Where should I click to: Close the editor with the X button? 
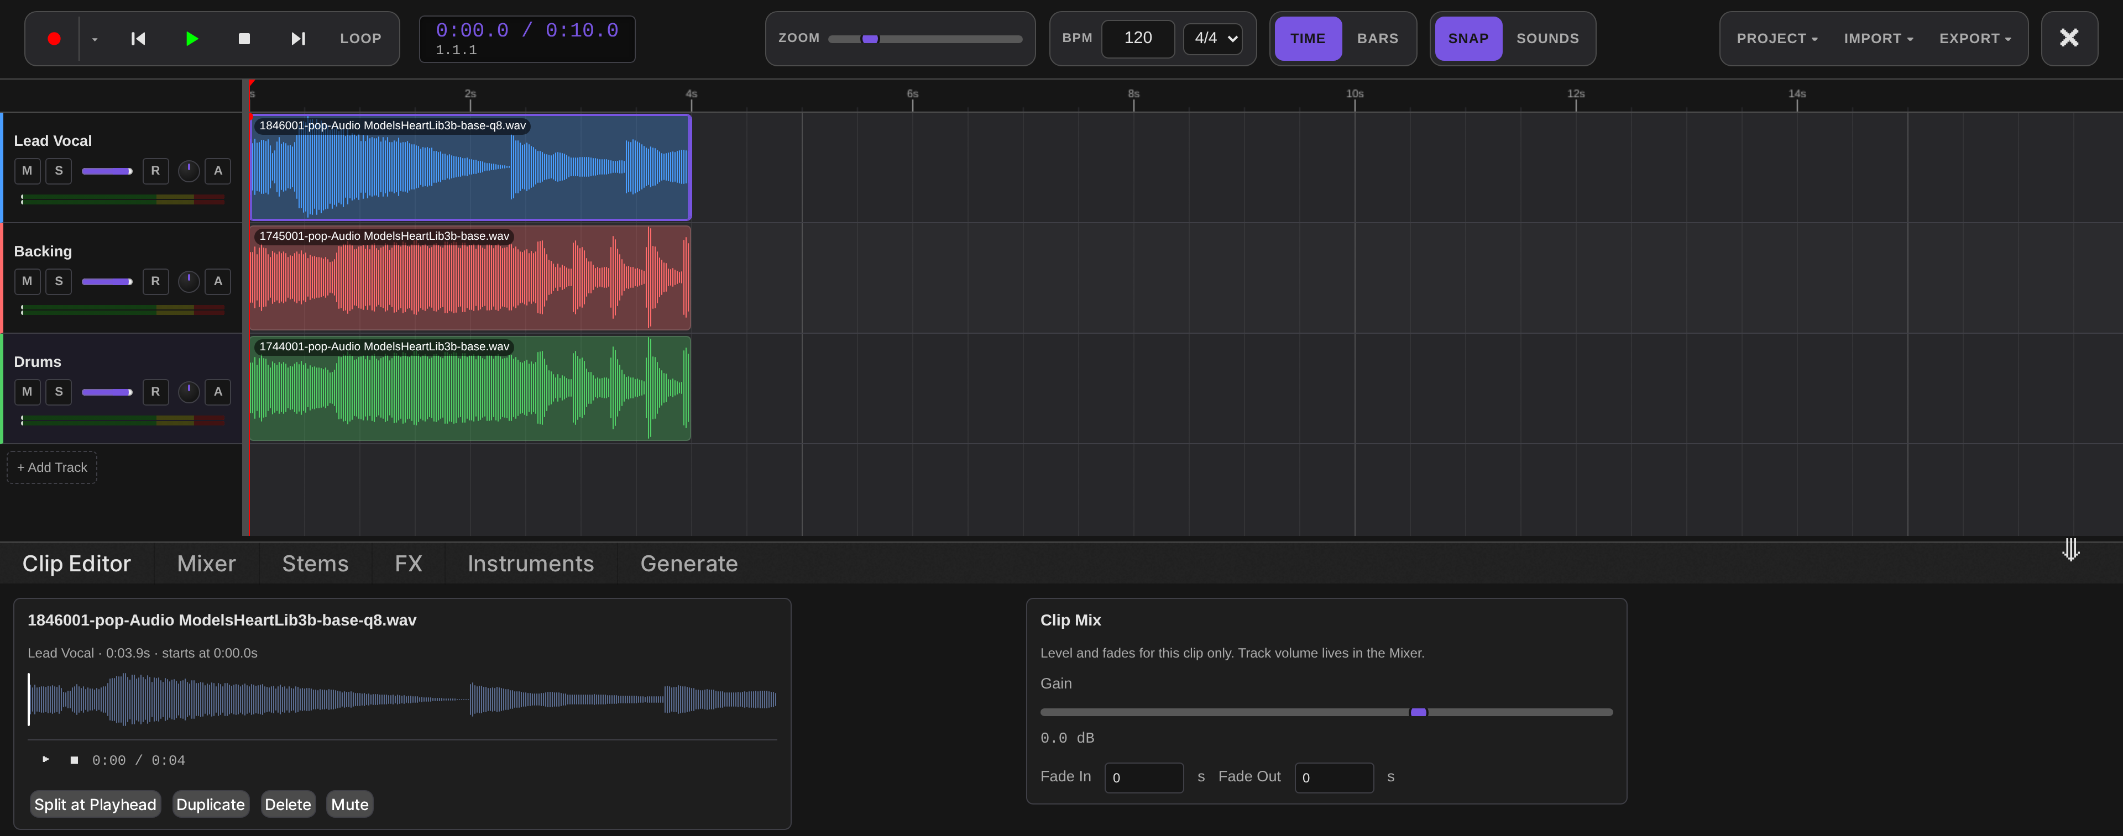2069,38
